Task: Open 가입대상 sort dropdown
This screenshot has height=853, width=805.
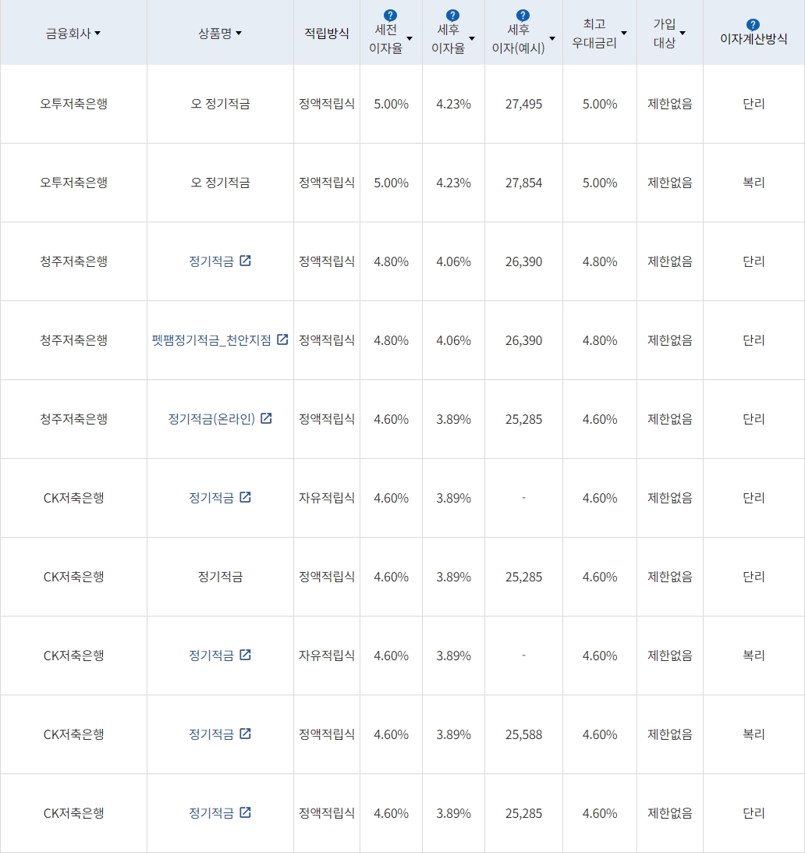Action: tap(683, 32)
